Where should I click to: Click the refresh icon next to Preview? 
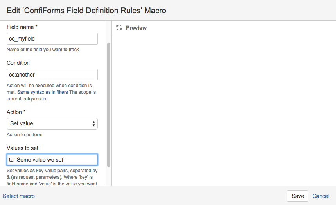click(x=119, y=28)
